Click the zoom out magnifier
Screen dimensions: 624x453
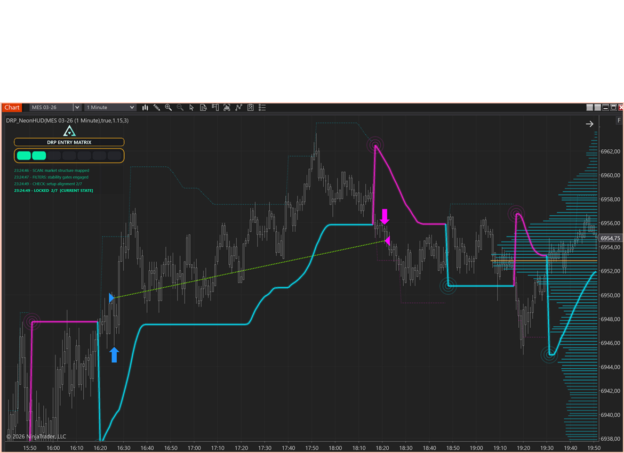click(180, 108)
